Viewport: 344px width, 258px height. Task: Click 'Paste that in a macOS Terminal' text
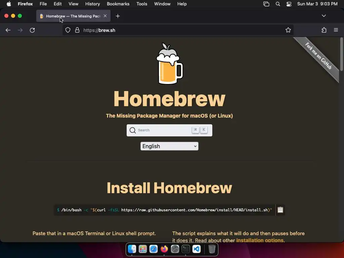click(x=94, y=233)
